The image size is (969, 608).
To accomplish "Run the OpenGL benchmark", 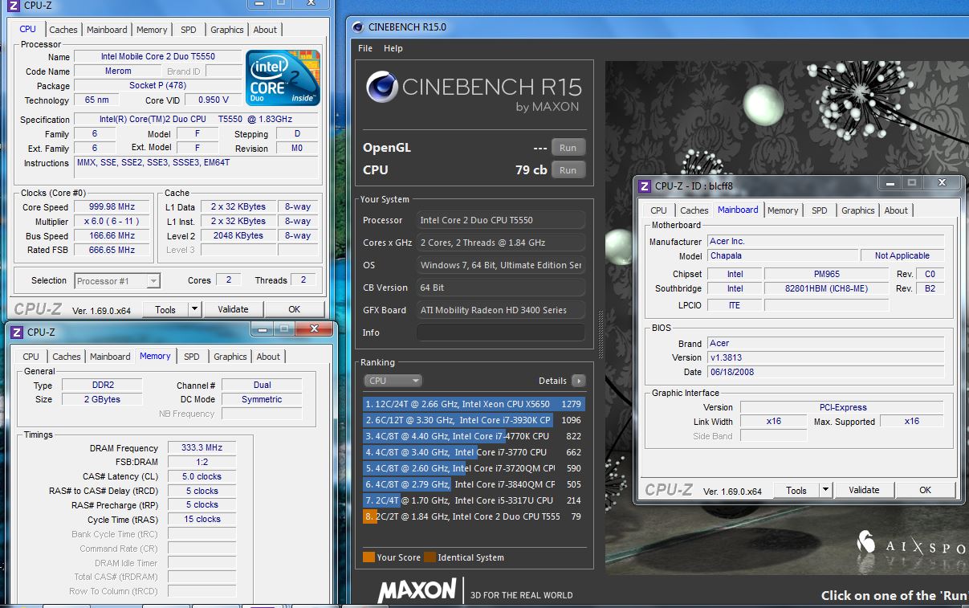I will pos(568,148).
